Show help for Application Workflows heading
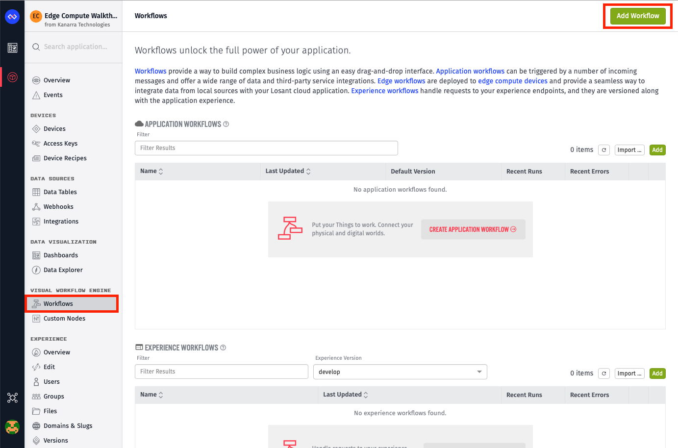Screen dimensions: 678x448 tap(226, 124)
